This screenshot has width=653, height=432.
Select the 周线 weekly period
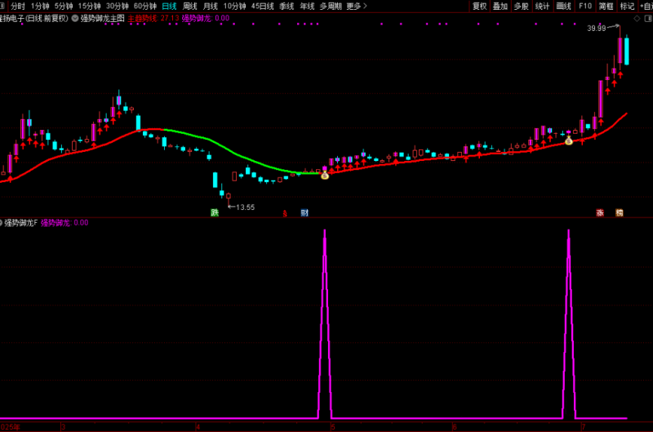coord(190,6)
